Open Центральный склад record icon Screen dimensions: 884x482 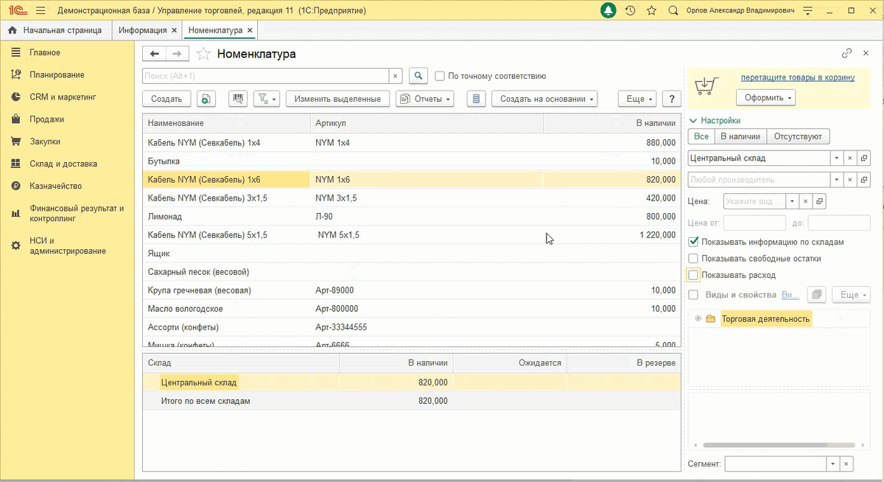[864, 158]
